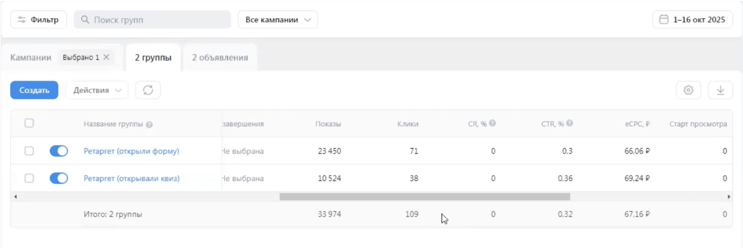Open the Все кампании dropdown
The height and width of the screenshot is (248, 743).
(278, 20)
